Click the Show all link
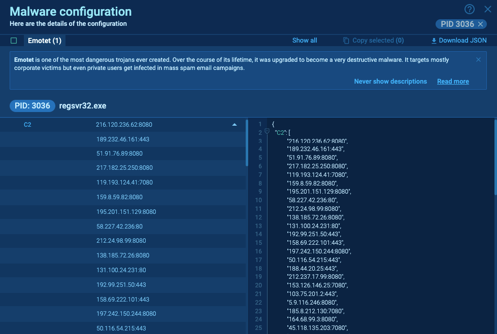Image resolution: width=497 pixels, height=334 pixels. click(305, 41)
